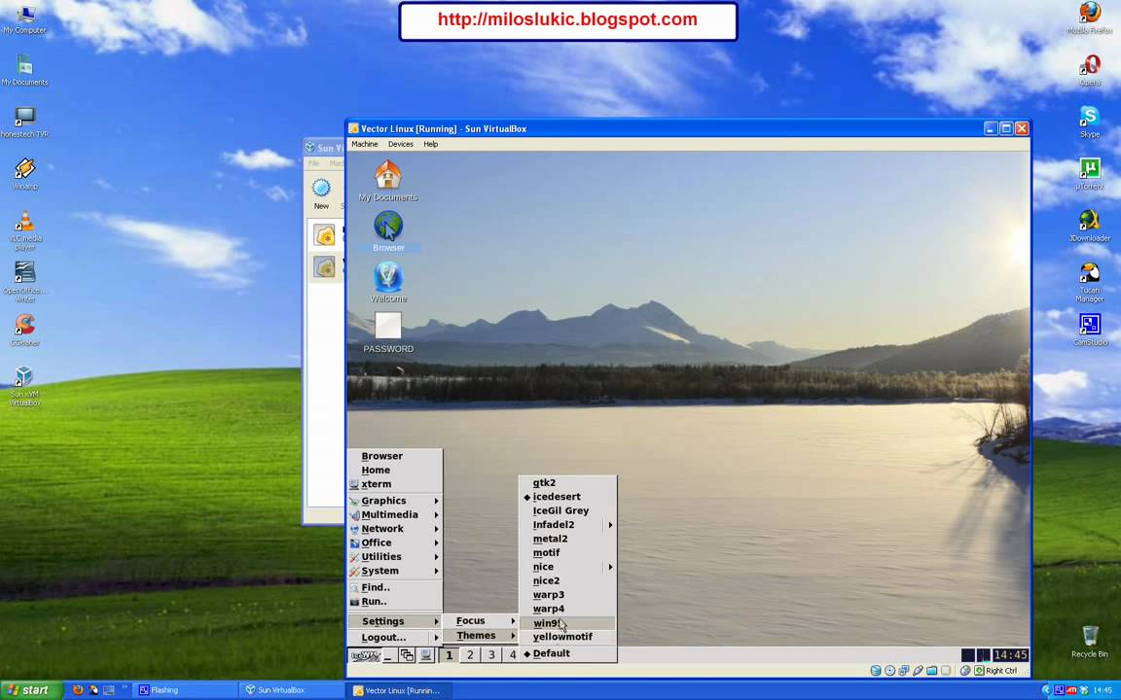Click the mouse integration status icon in VirtualBox
The height and width of the screenshot is (700, 1121).
click(965, 670)
